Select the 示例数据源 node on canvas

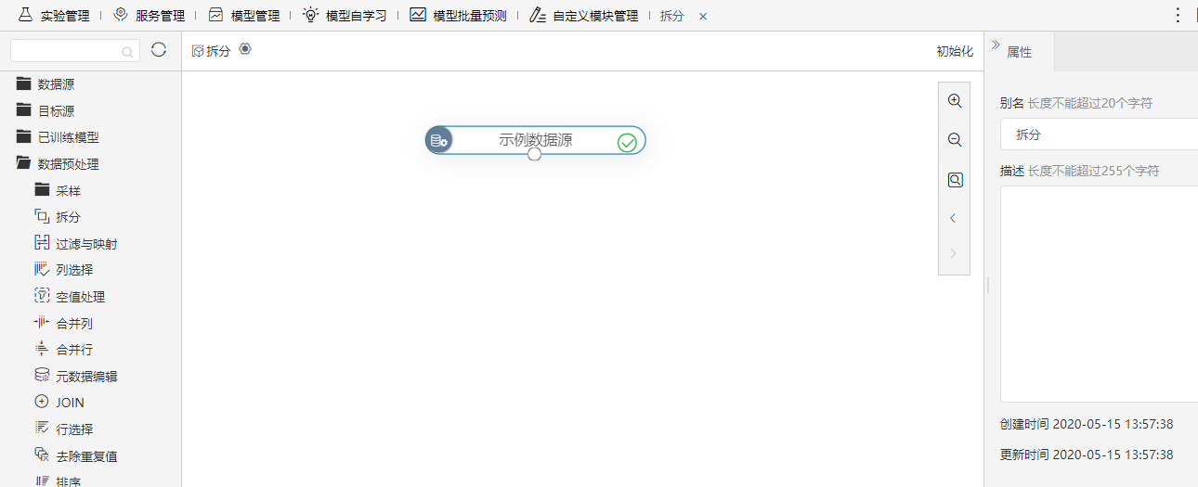[535, 141]
